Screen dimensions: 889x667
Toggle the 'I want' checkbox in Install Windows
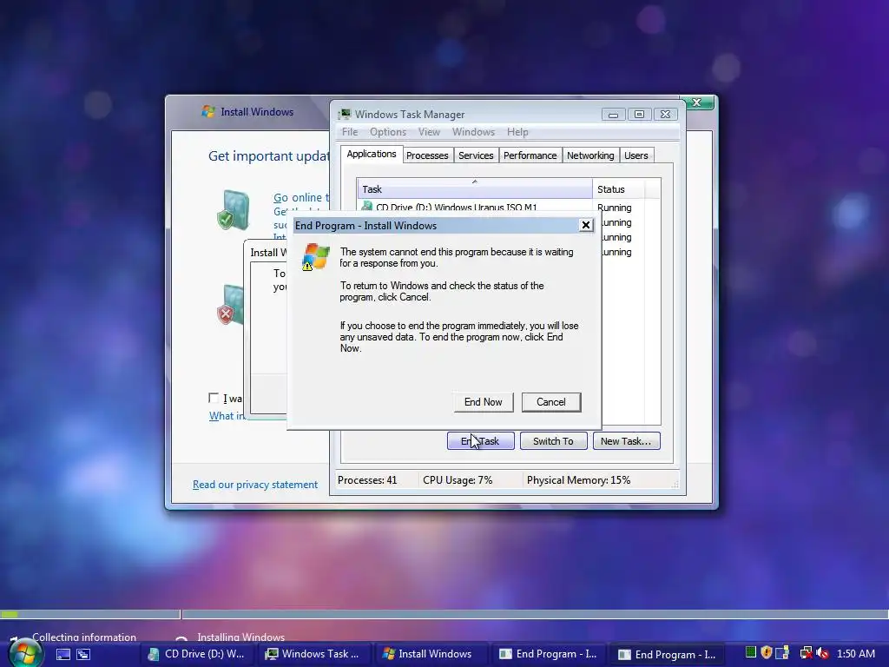214,398
